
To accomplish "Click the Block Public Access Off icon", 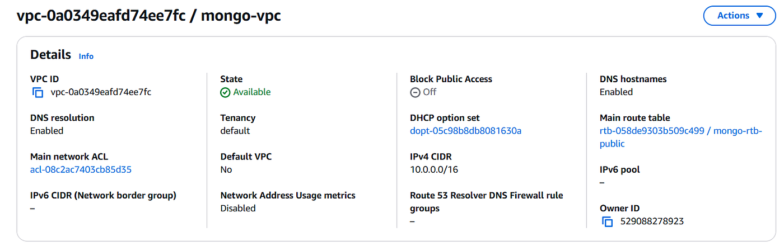I will [x=415, y=92].
